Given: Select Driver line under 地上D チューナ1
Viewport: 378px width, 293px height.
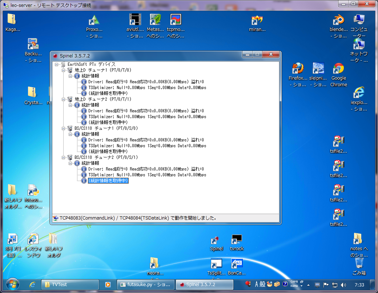Looking at the screenshot, I should (x=146, y=82).
